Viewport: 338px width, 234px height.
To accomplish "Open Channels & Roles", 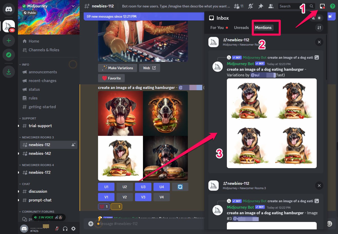I will [49, 50].
